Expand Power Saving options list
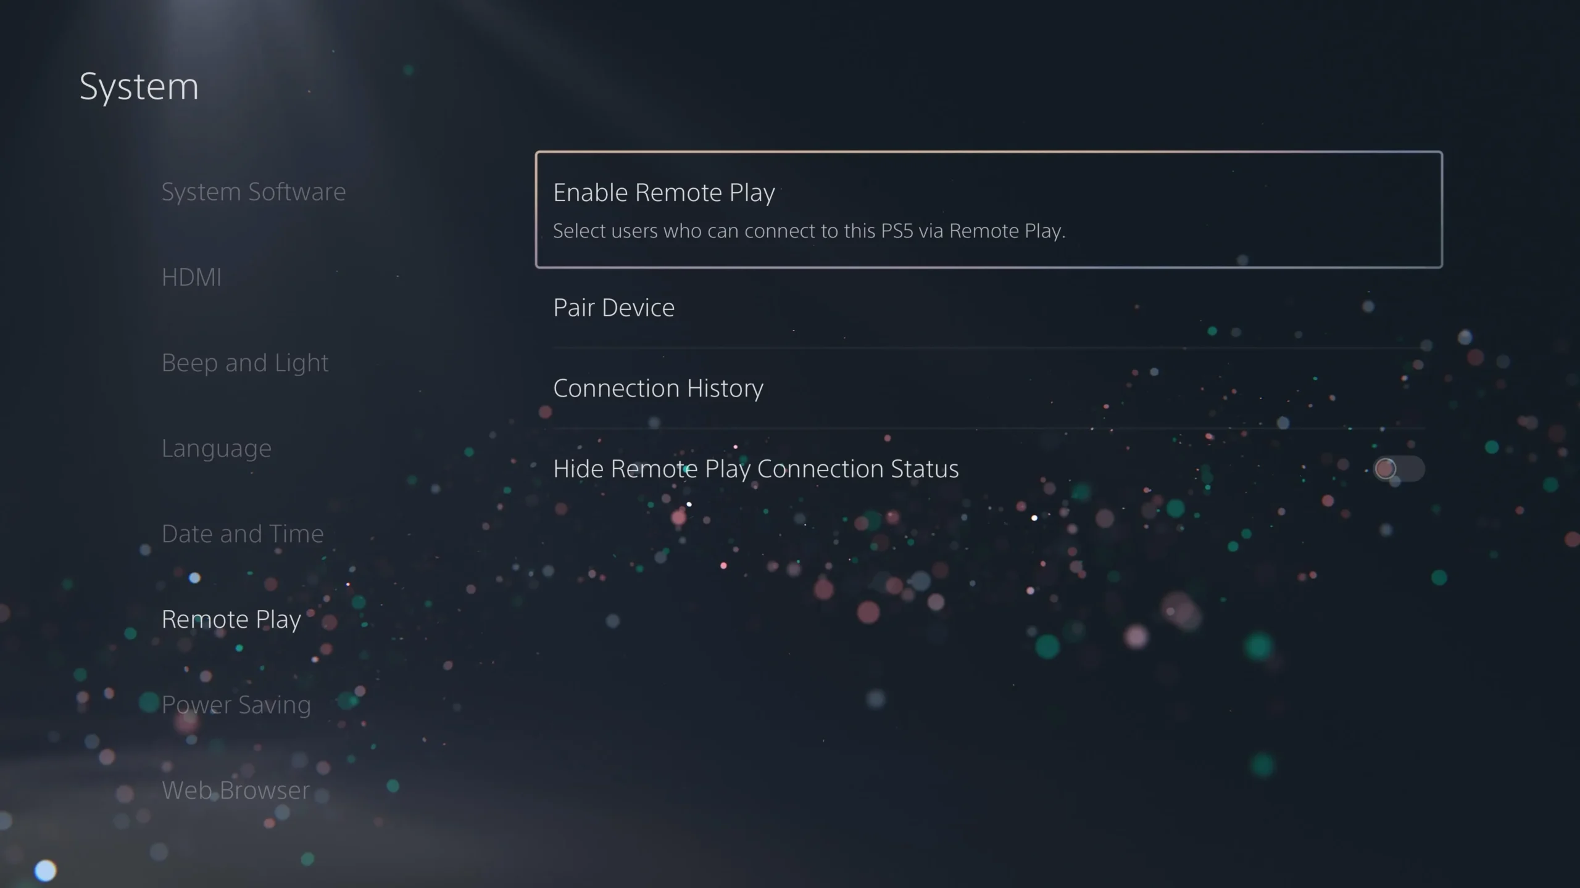The width and height of the screenshot is (1580, 888). click(236, 704)
